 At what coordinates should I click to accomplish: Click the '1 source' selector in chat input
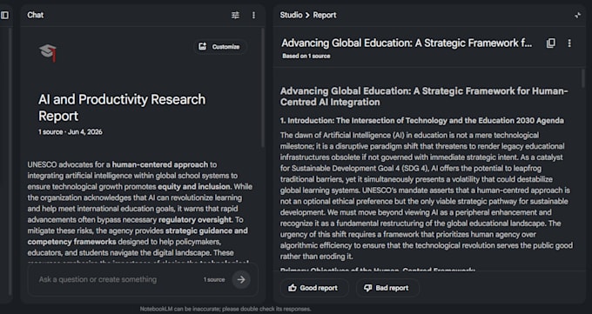[x=214, y=280]
